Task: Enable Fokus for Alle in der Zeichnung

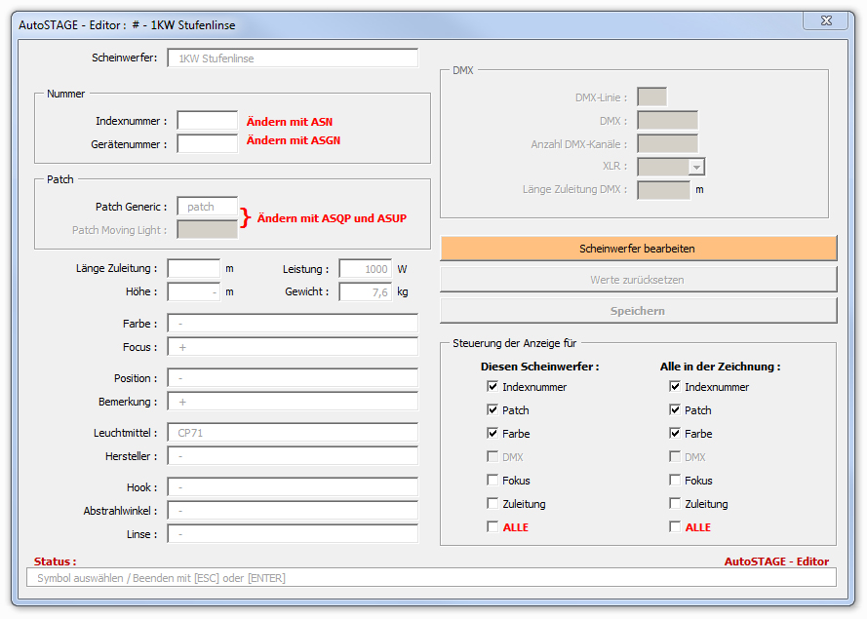Action: (x=675, y=481)
